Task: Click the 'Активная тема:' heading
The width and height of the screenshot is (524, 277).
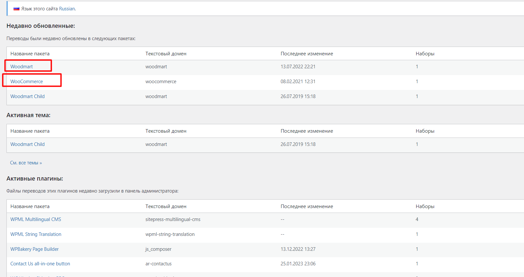Action: [28, 115]
